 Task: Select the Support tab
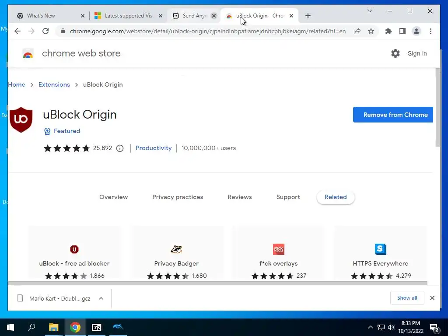pyautogui.click(x=288, y=197)
